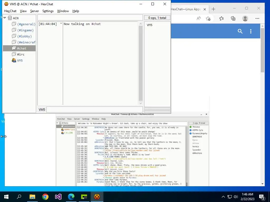Select the ACN server entry

pos(16,18)
